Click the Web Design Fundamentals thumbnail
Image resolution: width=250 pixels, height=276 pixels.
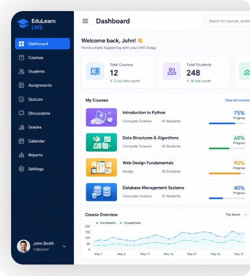(x=102, y=167)
